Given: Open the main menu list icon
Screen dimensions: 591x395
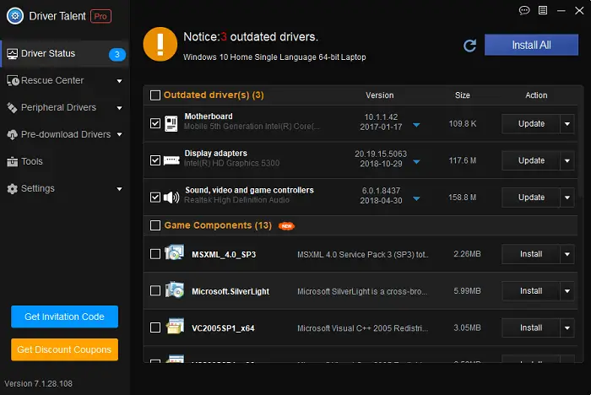Looking at the screenshot, I should (543, 10).
